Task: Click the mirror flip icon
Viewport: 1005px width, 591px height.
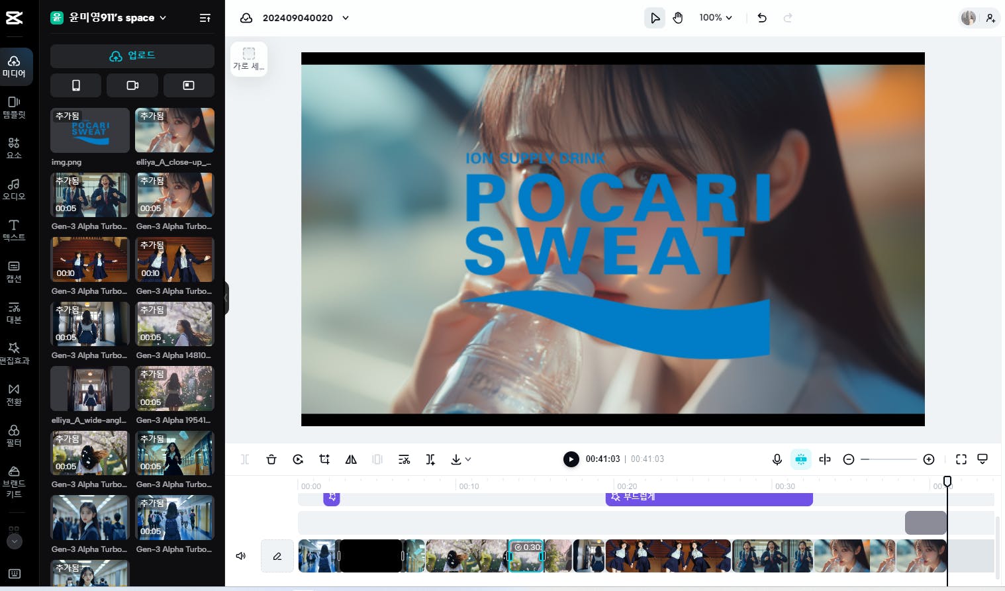Action: [351, 459]
